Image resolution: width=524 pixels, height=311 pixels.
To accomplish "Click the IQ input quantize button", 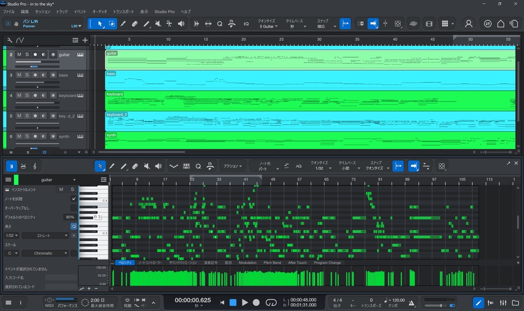I will (246, 24).
